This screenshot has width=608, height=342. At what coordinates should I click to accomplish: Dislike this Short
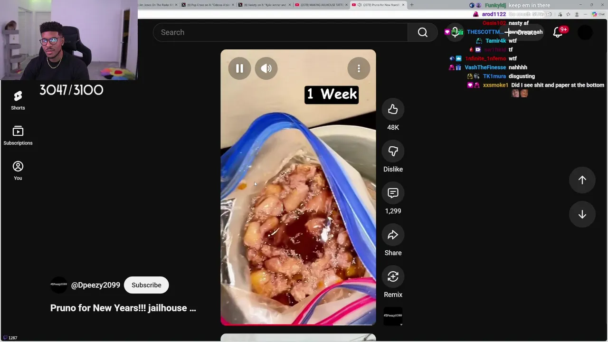393,152
